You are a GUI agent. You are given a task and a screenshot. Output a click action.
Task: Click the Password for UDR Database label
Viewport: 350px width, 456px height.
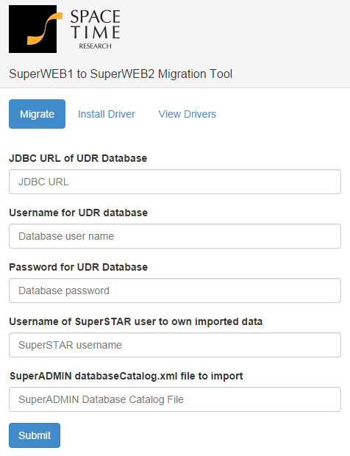pyautogui.click(x=79, y=267)
